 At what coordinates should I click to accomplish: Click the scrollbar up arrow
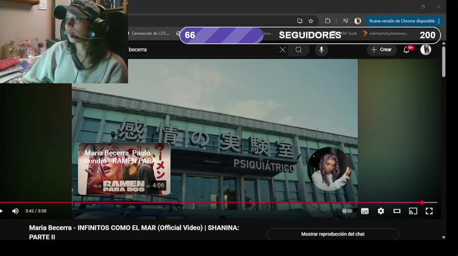[x=444, y=43]
